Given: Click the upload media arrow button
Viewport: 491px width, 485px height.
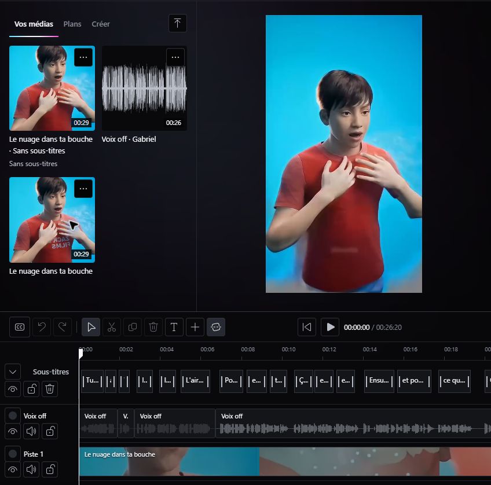Looking at the screenshot, I should (178, 23).
